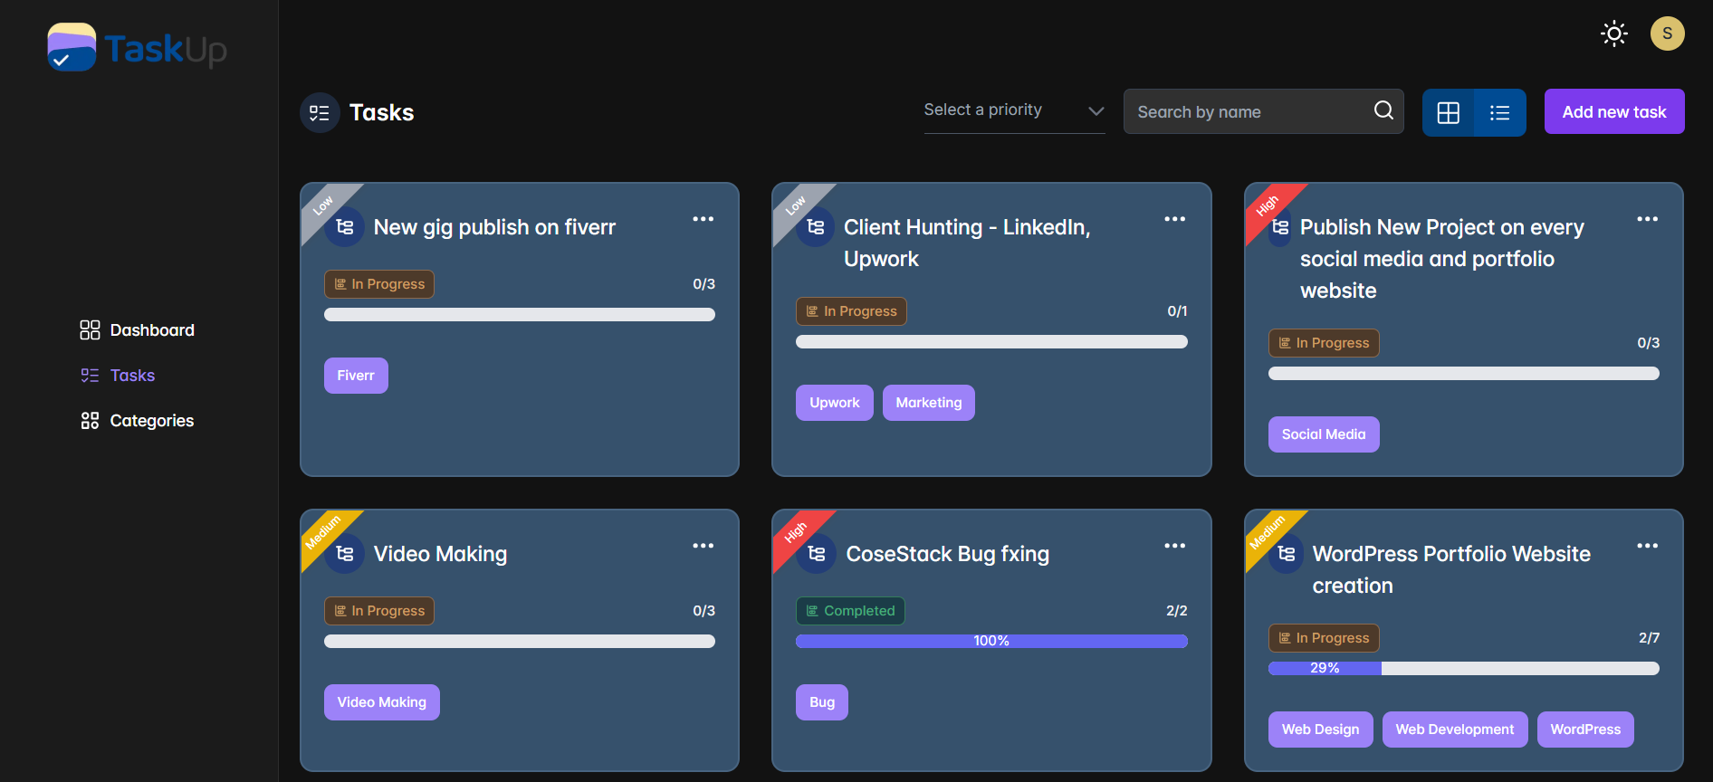Click the 29% progress bar on WordPress card
Viewport: 1713px width, 782px height.
1463,668
